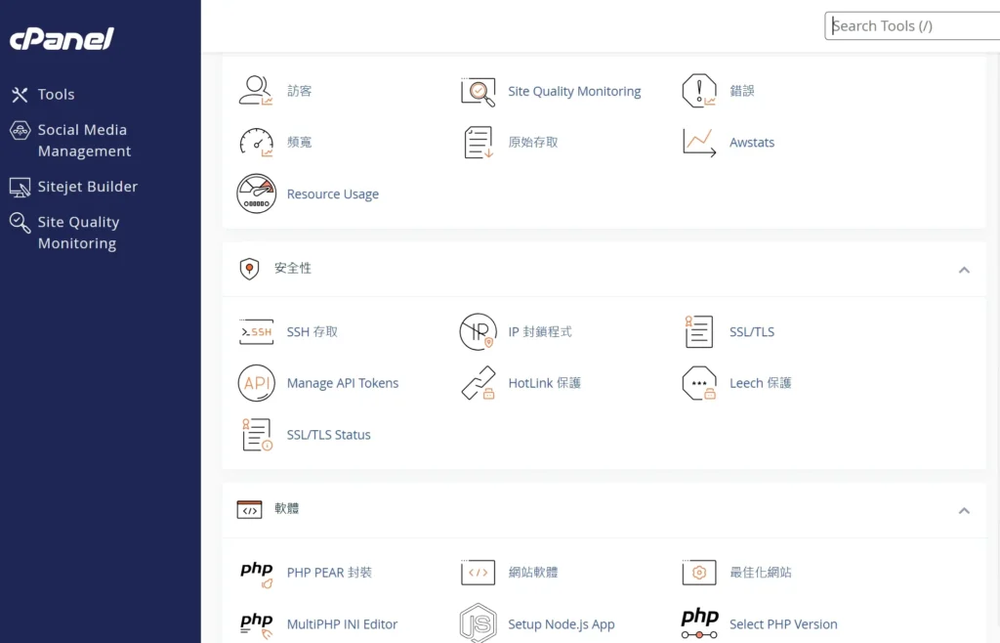Click the Leech 保護 icon
Screen dimensions: 1000x643
pos(699,383)
